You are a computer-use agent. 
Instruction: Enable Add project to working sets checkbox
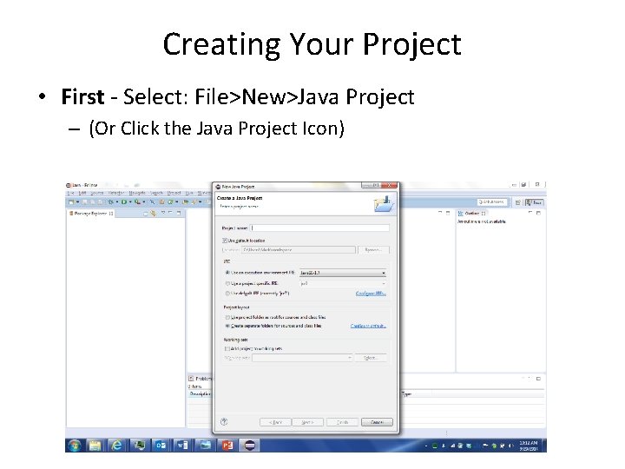227,348
